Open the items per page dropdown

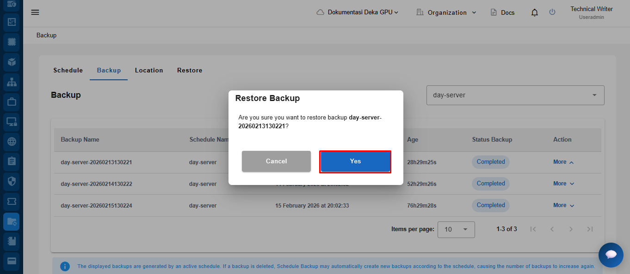pyautogui.click(x=456, y=229)
